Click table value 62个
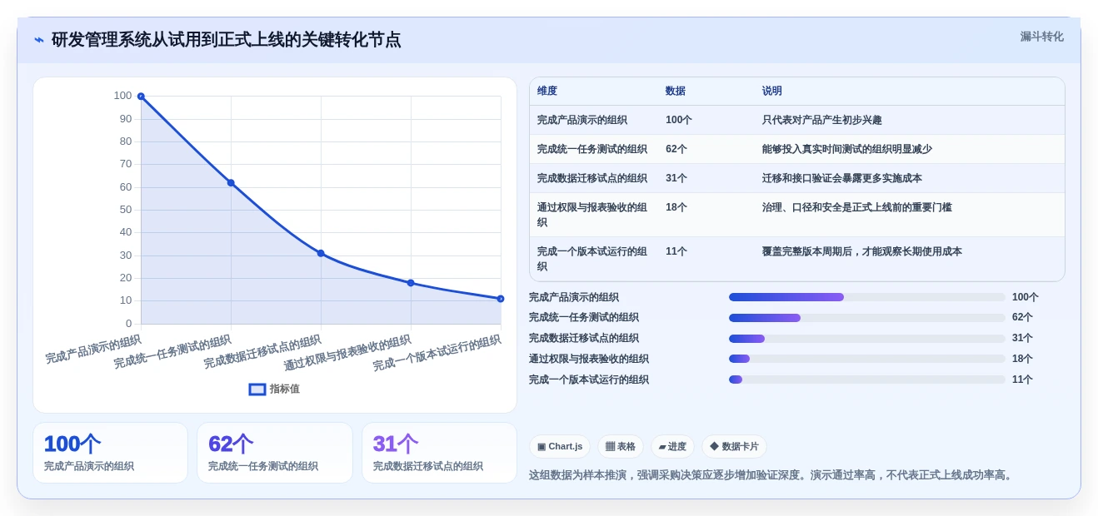Screen dimensions: 1098x516 (x=676, y=149)
